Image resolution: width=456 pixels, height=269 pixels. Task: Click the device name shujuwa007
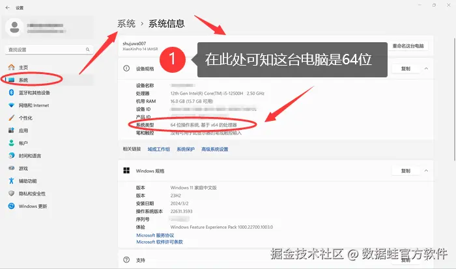(x=134, y=44)
